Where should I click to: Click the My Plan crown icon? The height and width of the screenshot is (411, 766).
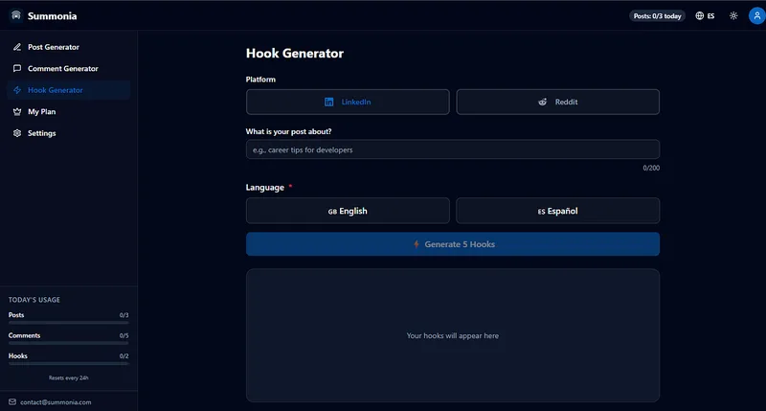pos(17,111)
